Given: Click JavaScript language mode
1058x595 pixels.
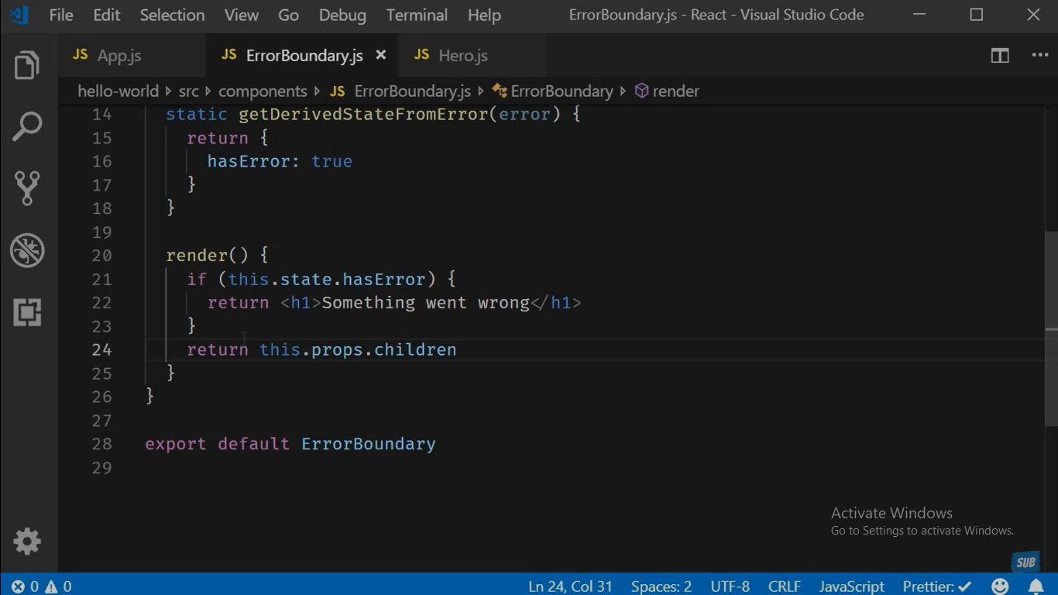Looking at the screenshot, I should click(851, 586).
